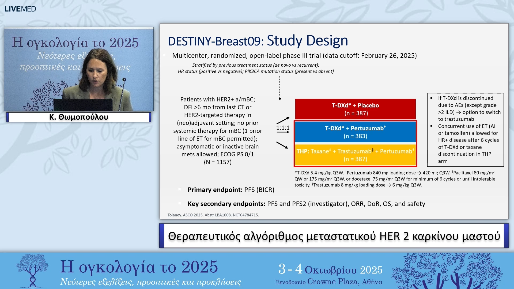The width and height of the screenshot is (514, 289).
Task: Click the T-DXd discontinuation notes box
Action: 465,130
